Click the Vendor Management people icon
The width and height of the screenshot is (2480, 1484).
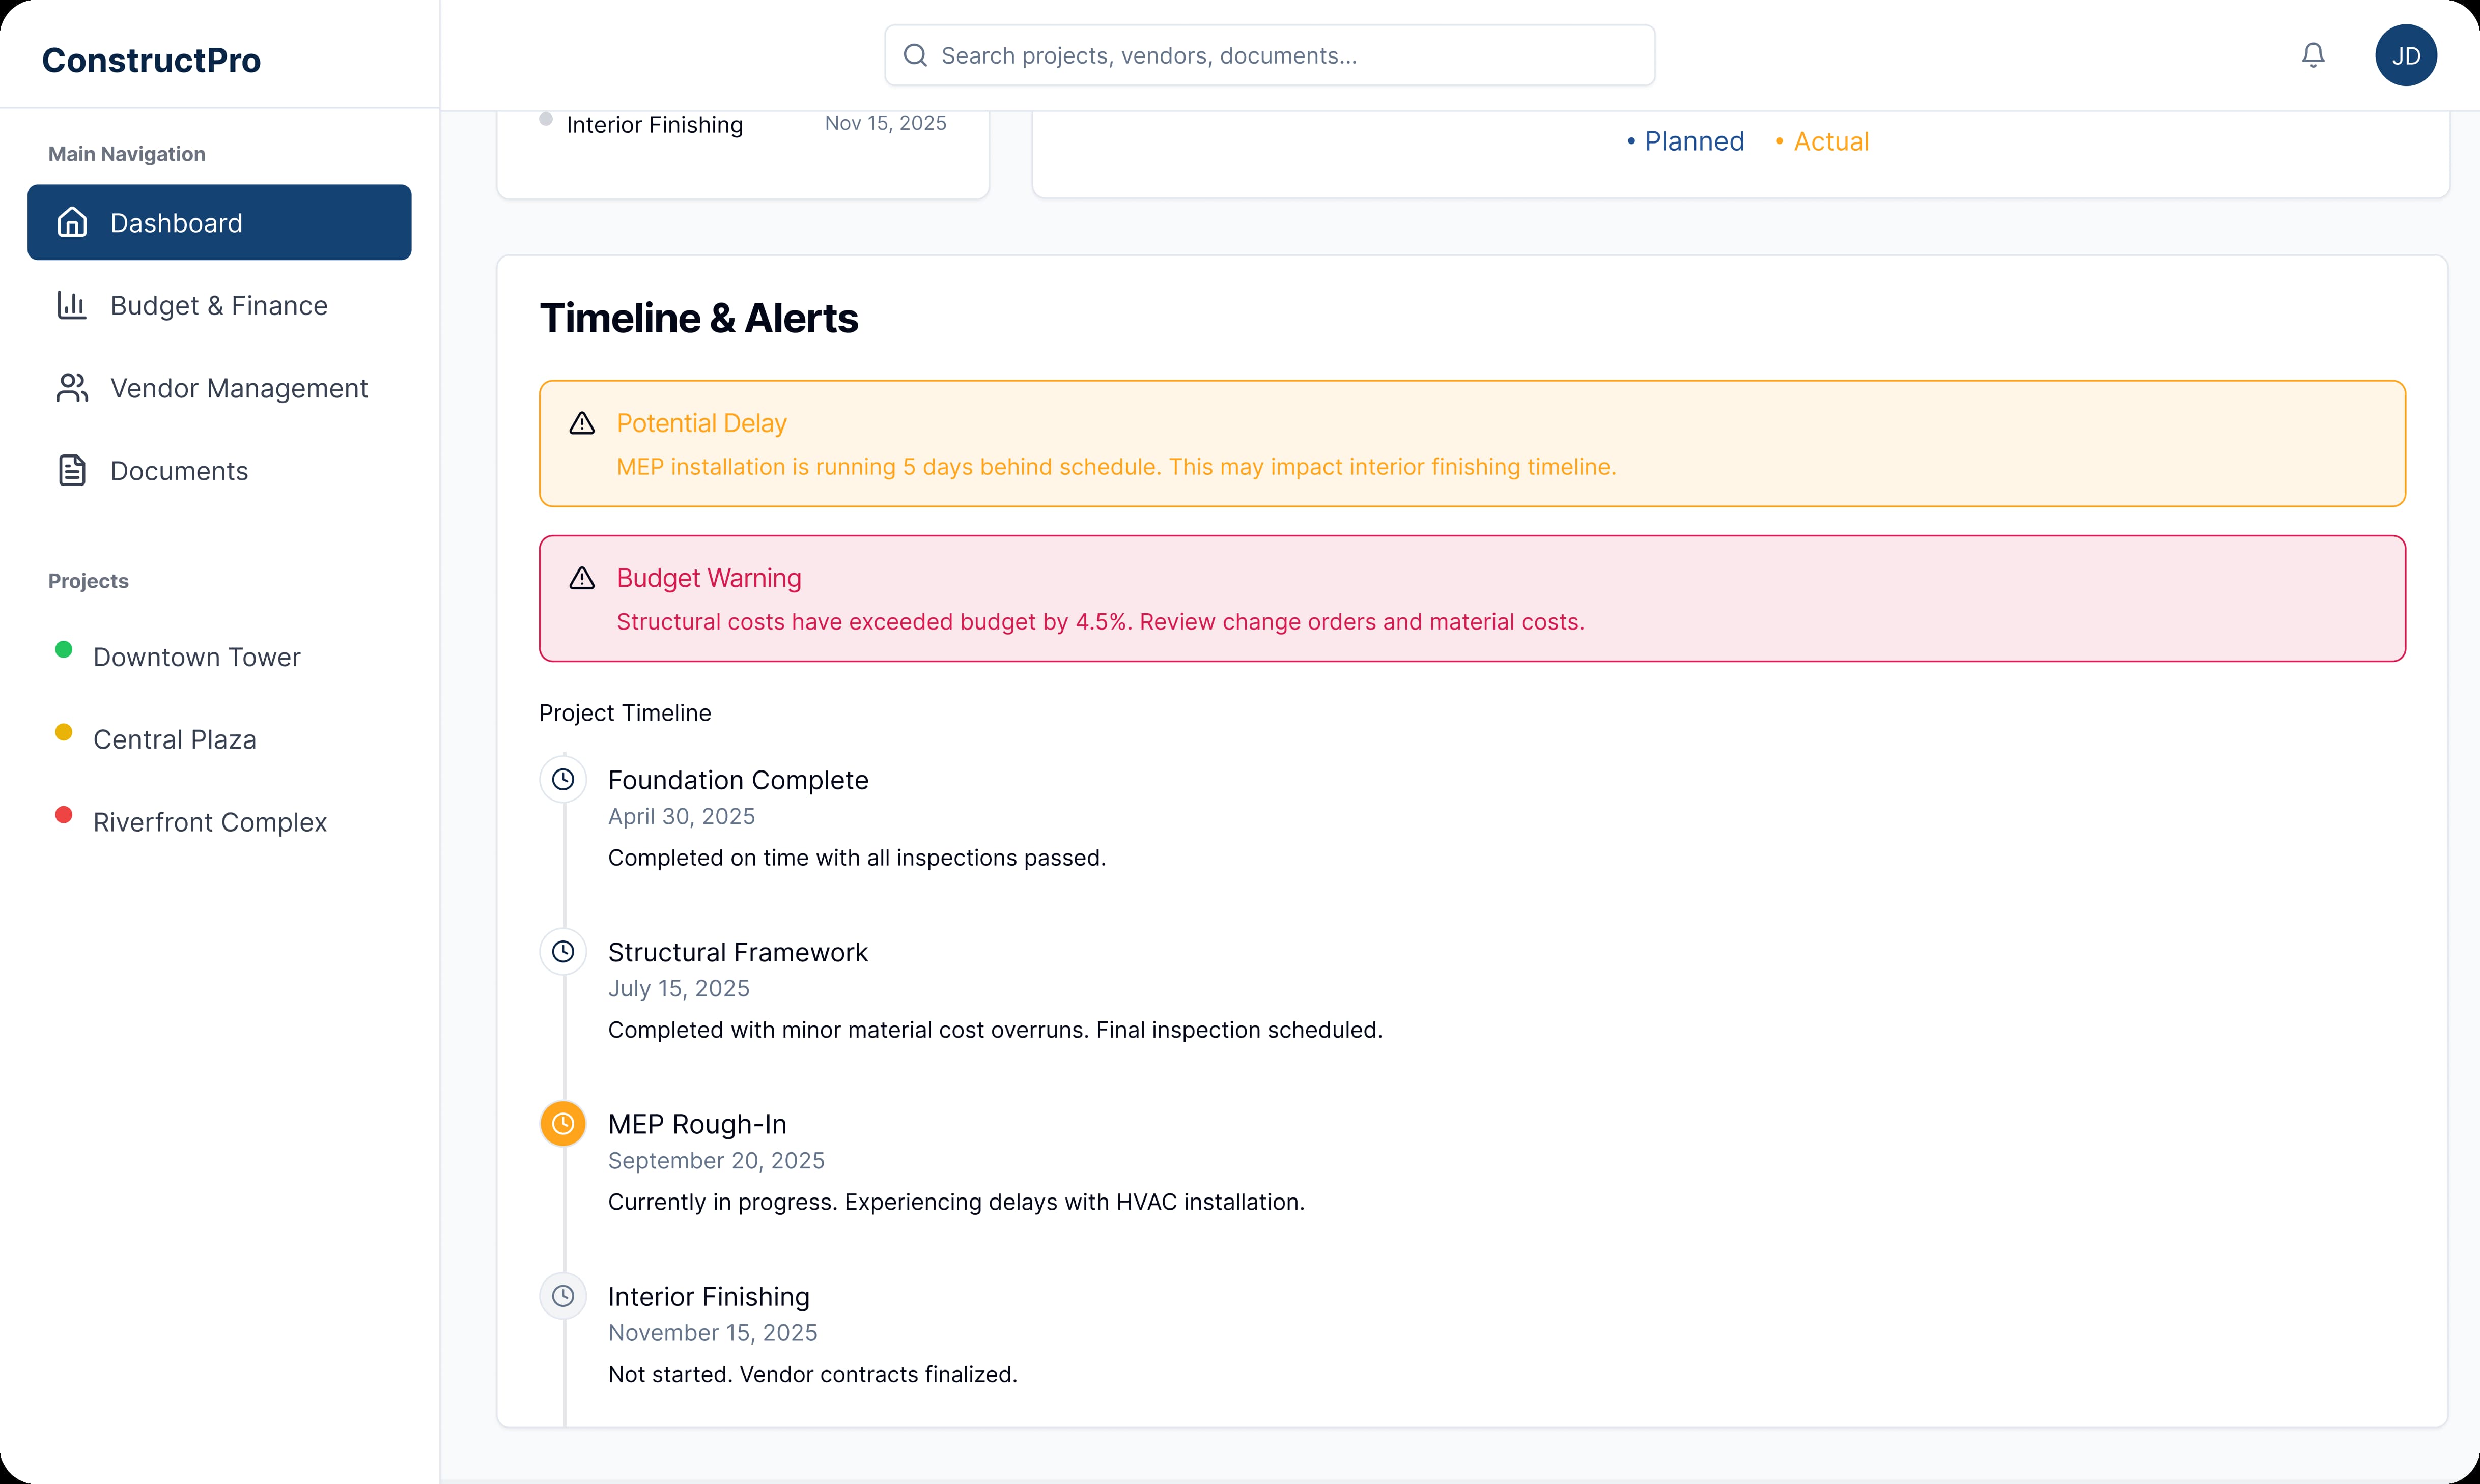[72, 388]
